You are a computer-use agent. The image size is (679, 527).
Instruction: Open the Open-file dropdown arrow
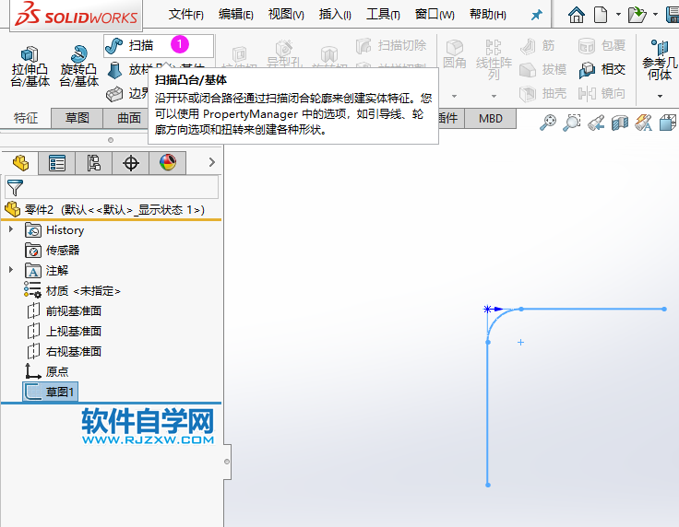(655, 15)
